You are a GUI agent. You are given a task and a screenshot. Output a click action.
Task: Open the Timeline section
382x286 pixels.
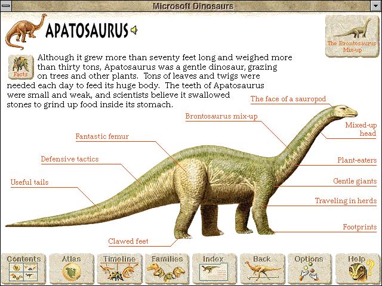(119, 268)
